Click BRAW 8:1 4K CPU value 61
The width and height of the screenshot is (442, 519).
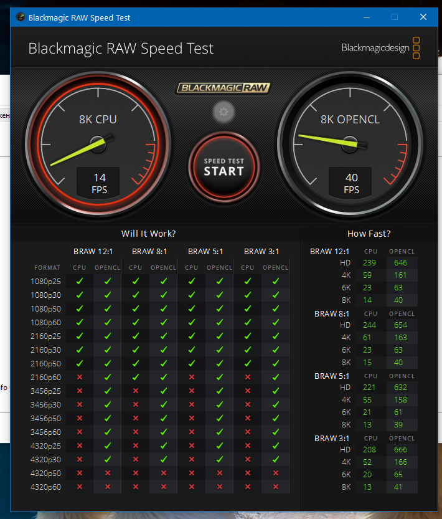click(x=367, y=337)
